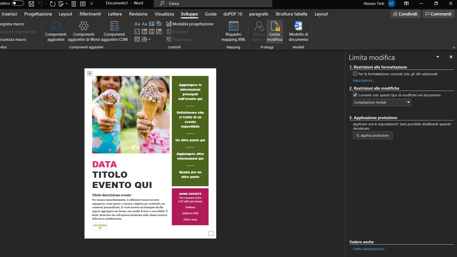
Task: Open the Inserisci ribbon tab
Action: (x=10, y=14)
